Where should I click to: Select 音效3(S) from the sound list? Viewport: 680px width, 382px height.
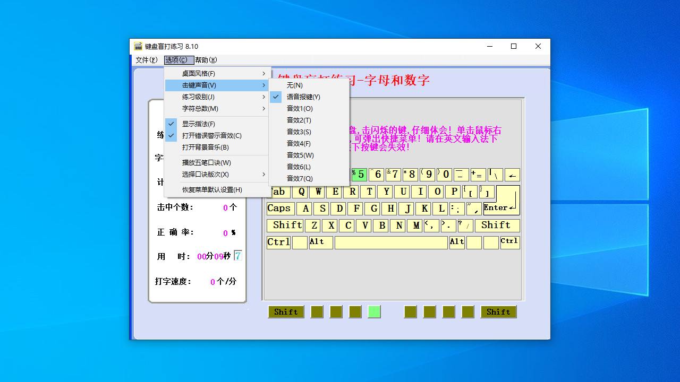click(300, 132)
